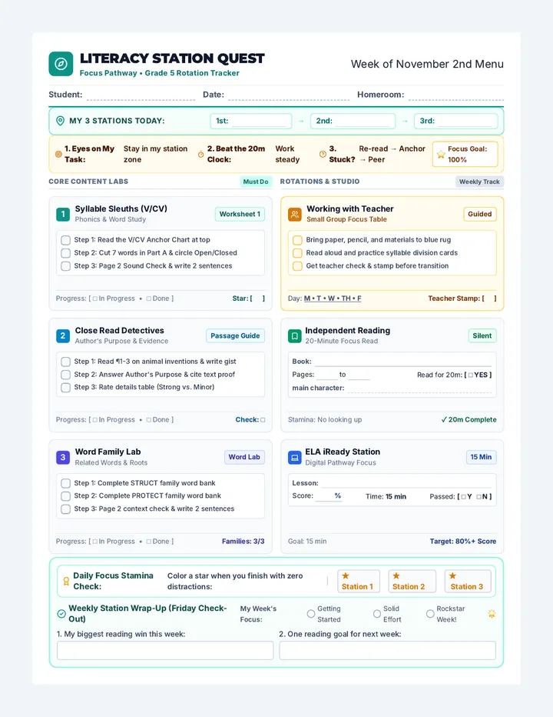The image size is (553, 717).
Task: Click "Families: 3/3" text
Action: 243,542
